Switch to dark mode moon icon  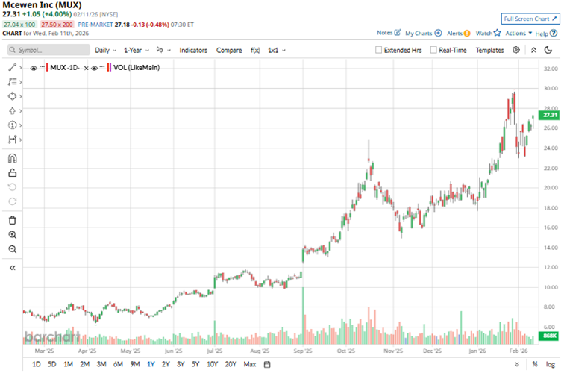[548, 50]
